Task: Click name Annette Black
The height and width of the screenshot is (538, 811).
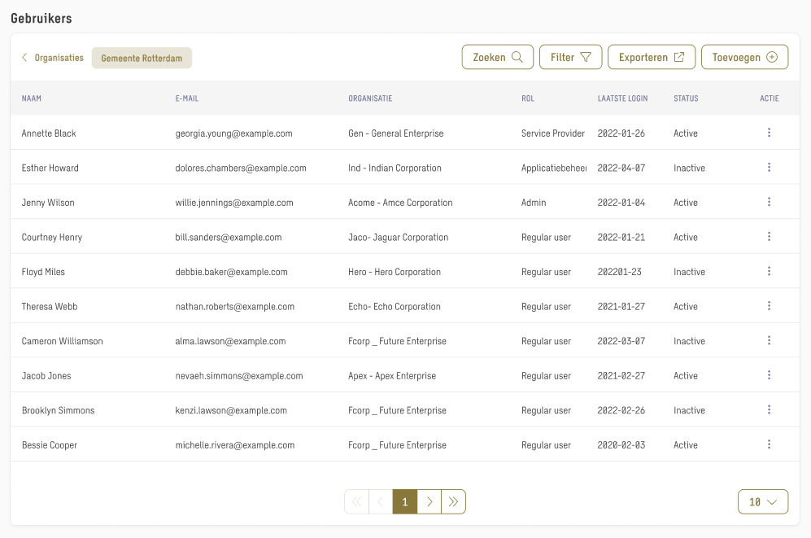Action: (x=49, y=133)
